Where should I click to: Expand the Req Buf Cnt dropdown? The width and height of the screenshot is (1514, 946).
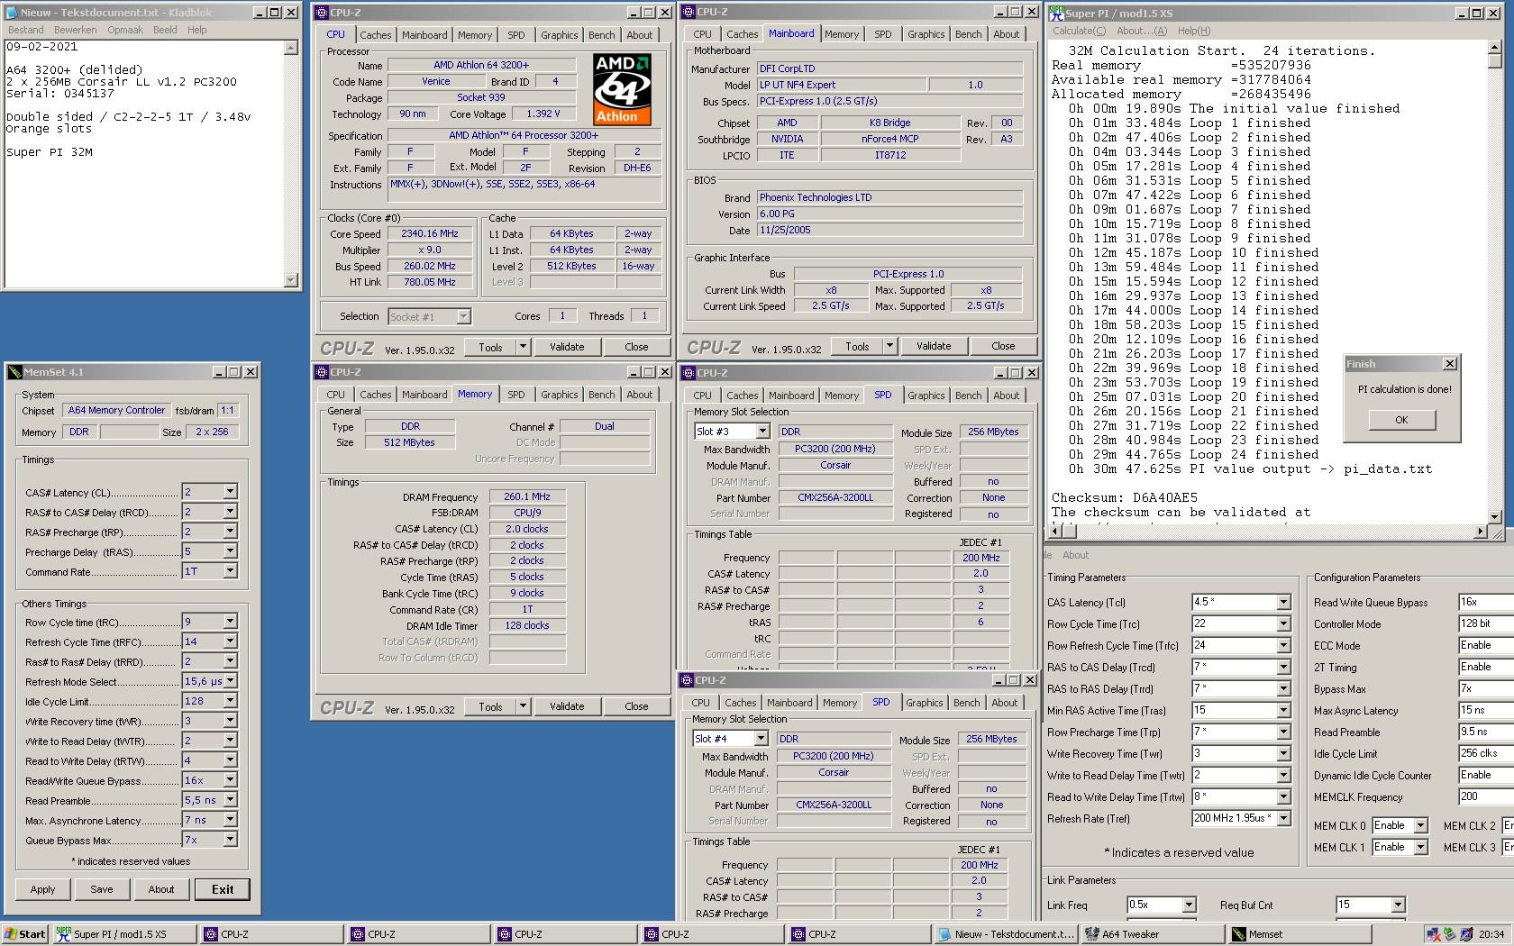click(1398, 905)
